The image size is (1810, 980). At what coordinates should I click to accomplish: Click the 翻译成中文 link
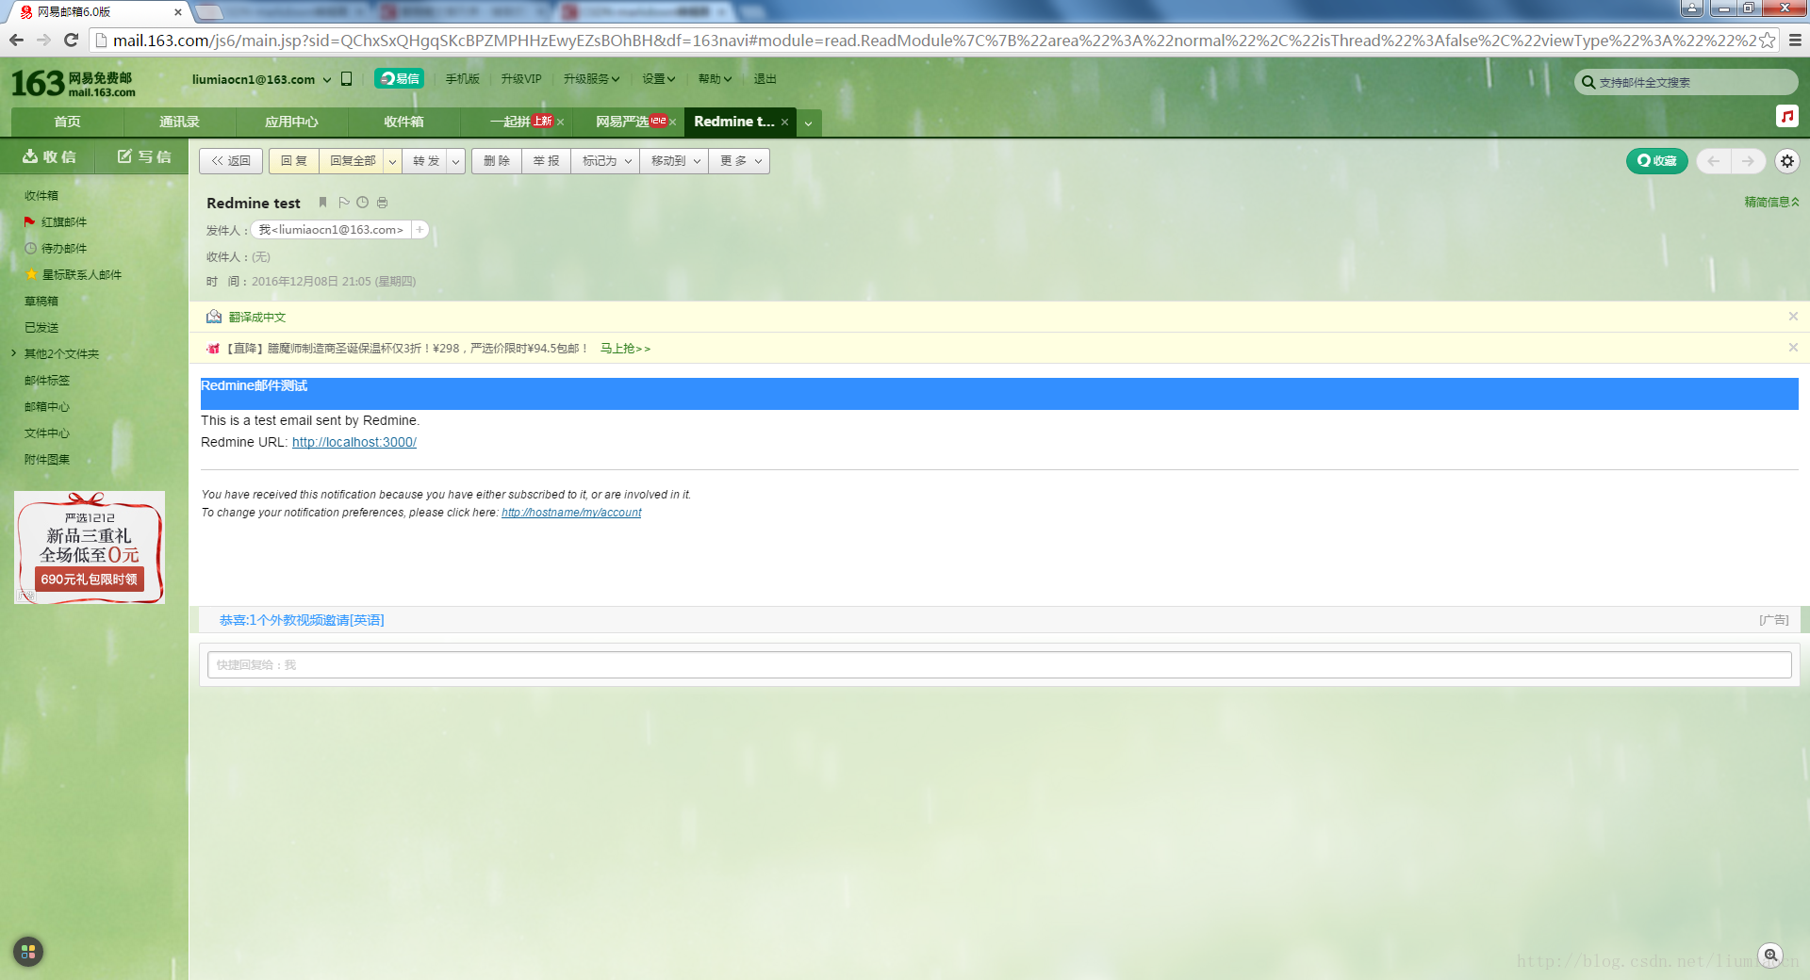[x=257, y=318]
